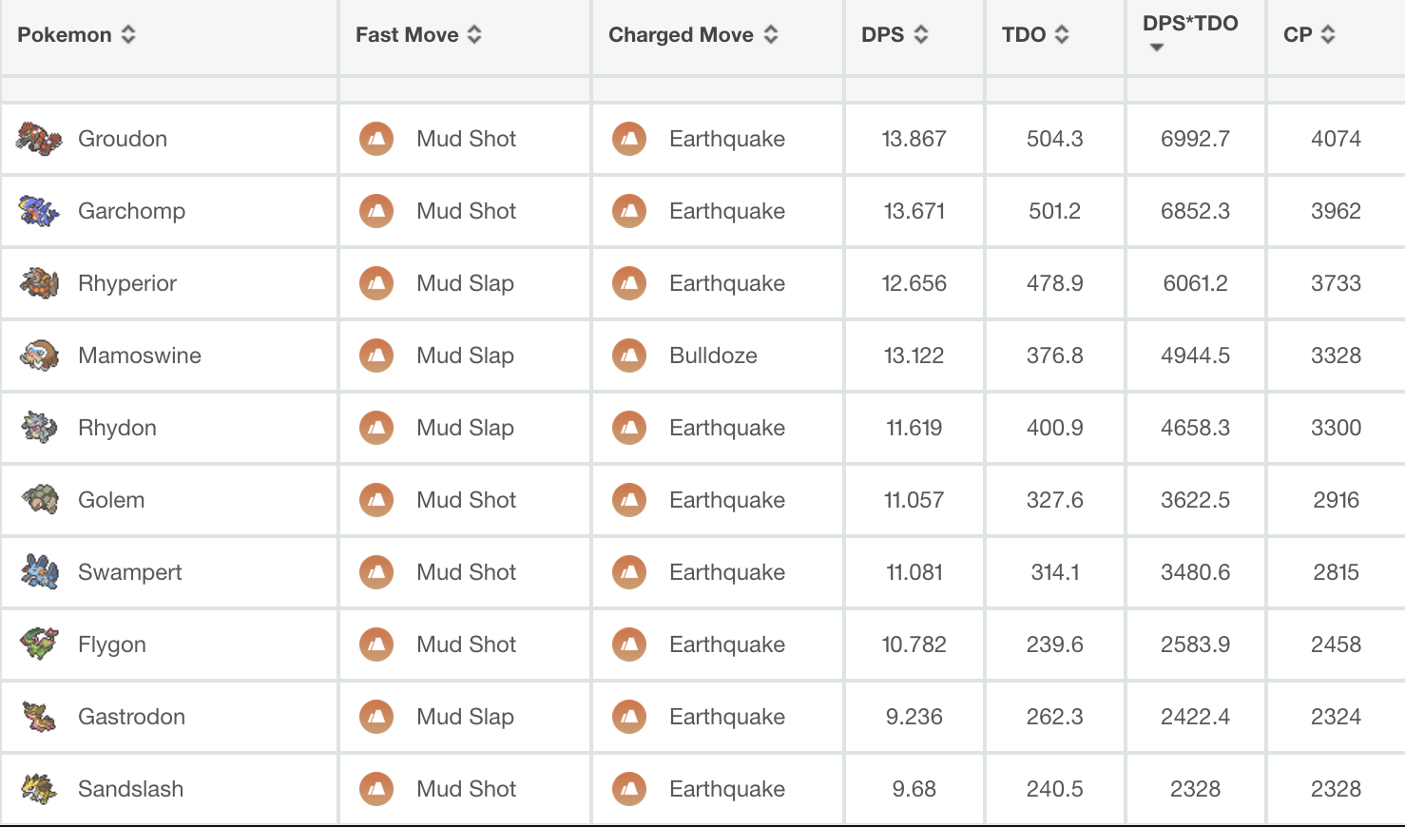Click the Groudon sprite icon

pos(39,139)
